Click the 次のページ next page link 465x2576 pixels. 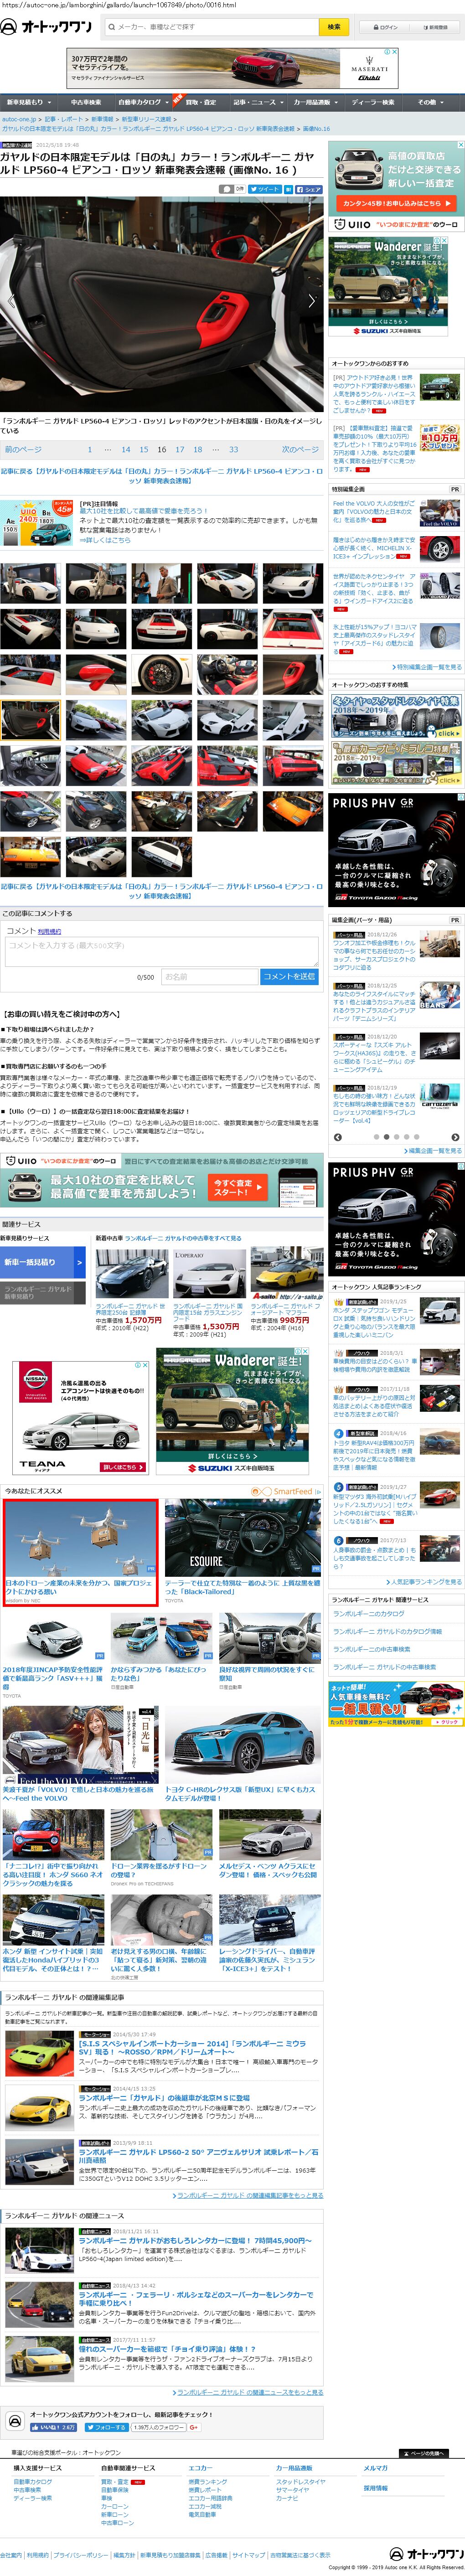(300, 450)
